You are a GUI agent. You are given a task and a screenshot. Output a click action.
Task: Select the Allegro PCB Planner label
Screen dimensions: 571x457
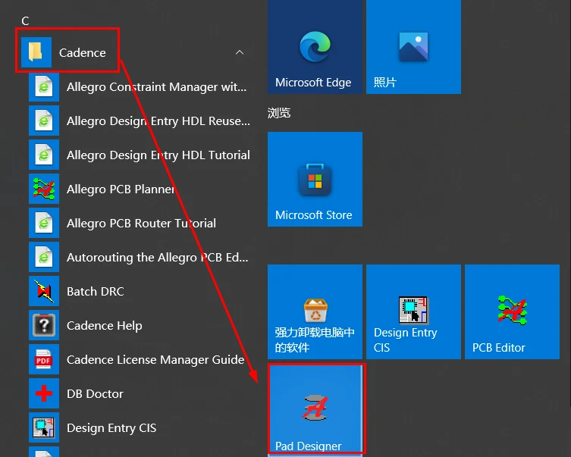[121, 189]
